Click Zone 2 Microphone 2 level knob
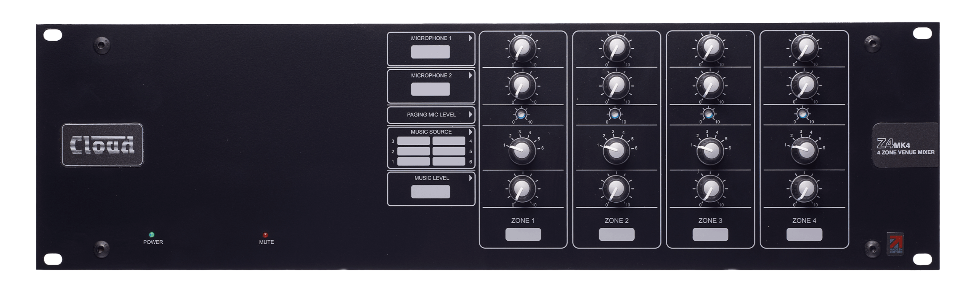Image resolution: width=976 pixels, height=292 pixels. [616, 86]
